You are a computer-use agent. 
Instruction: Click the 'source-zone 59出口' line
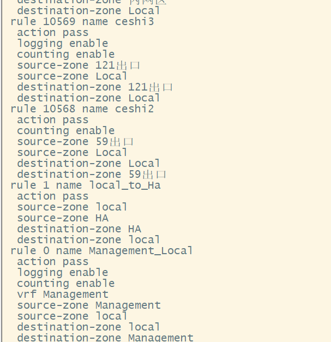pos(75,142)
